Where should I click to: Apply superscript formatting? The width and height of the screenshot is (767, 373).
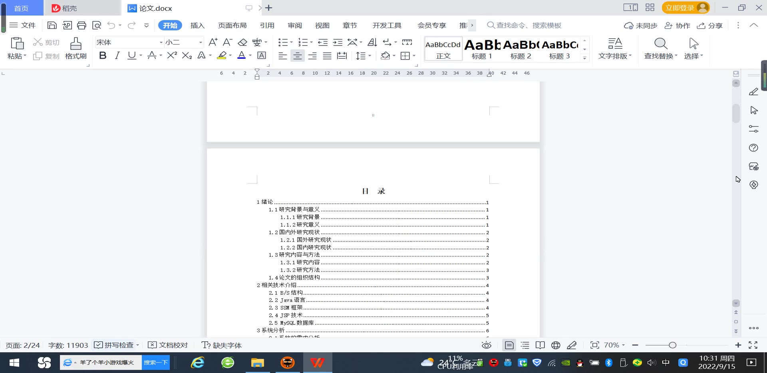pos(172,56)
